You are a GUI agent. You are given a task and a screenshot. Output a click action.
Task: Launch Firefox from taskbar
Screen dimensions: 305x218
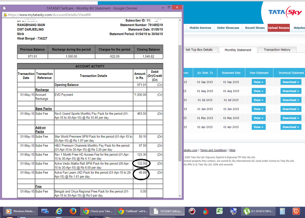point(73,211)
